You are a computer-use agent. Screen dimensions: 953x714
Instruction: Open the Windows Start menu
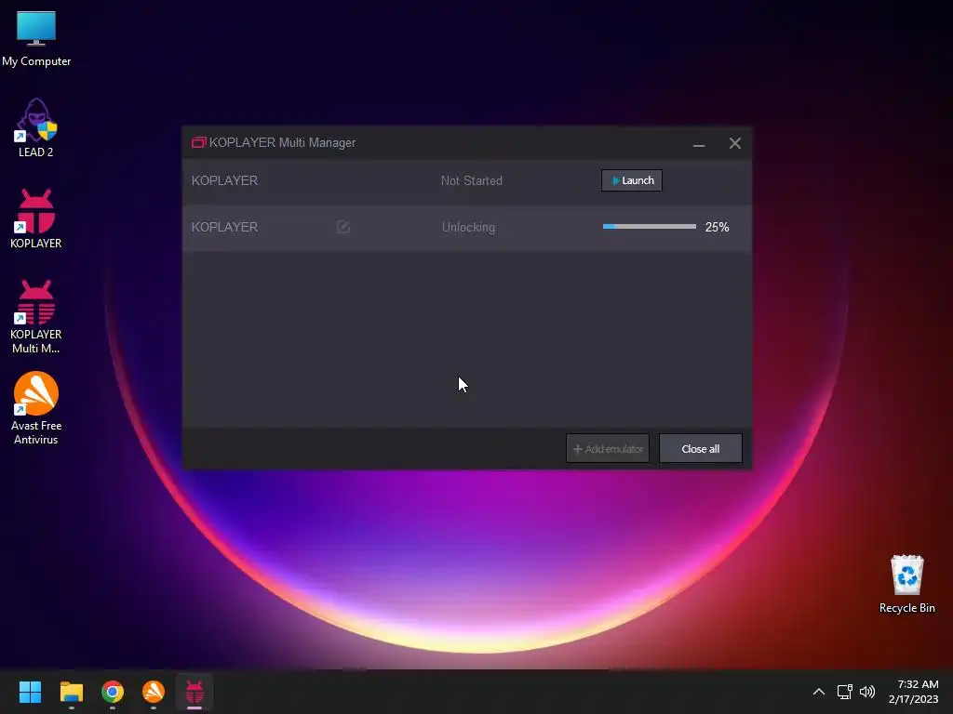(30, 692)
